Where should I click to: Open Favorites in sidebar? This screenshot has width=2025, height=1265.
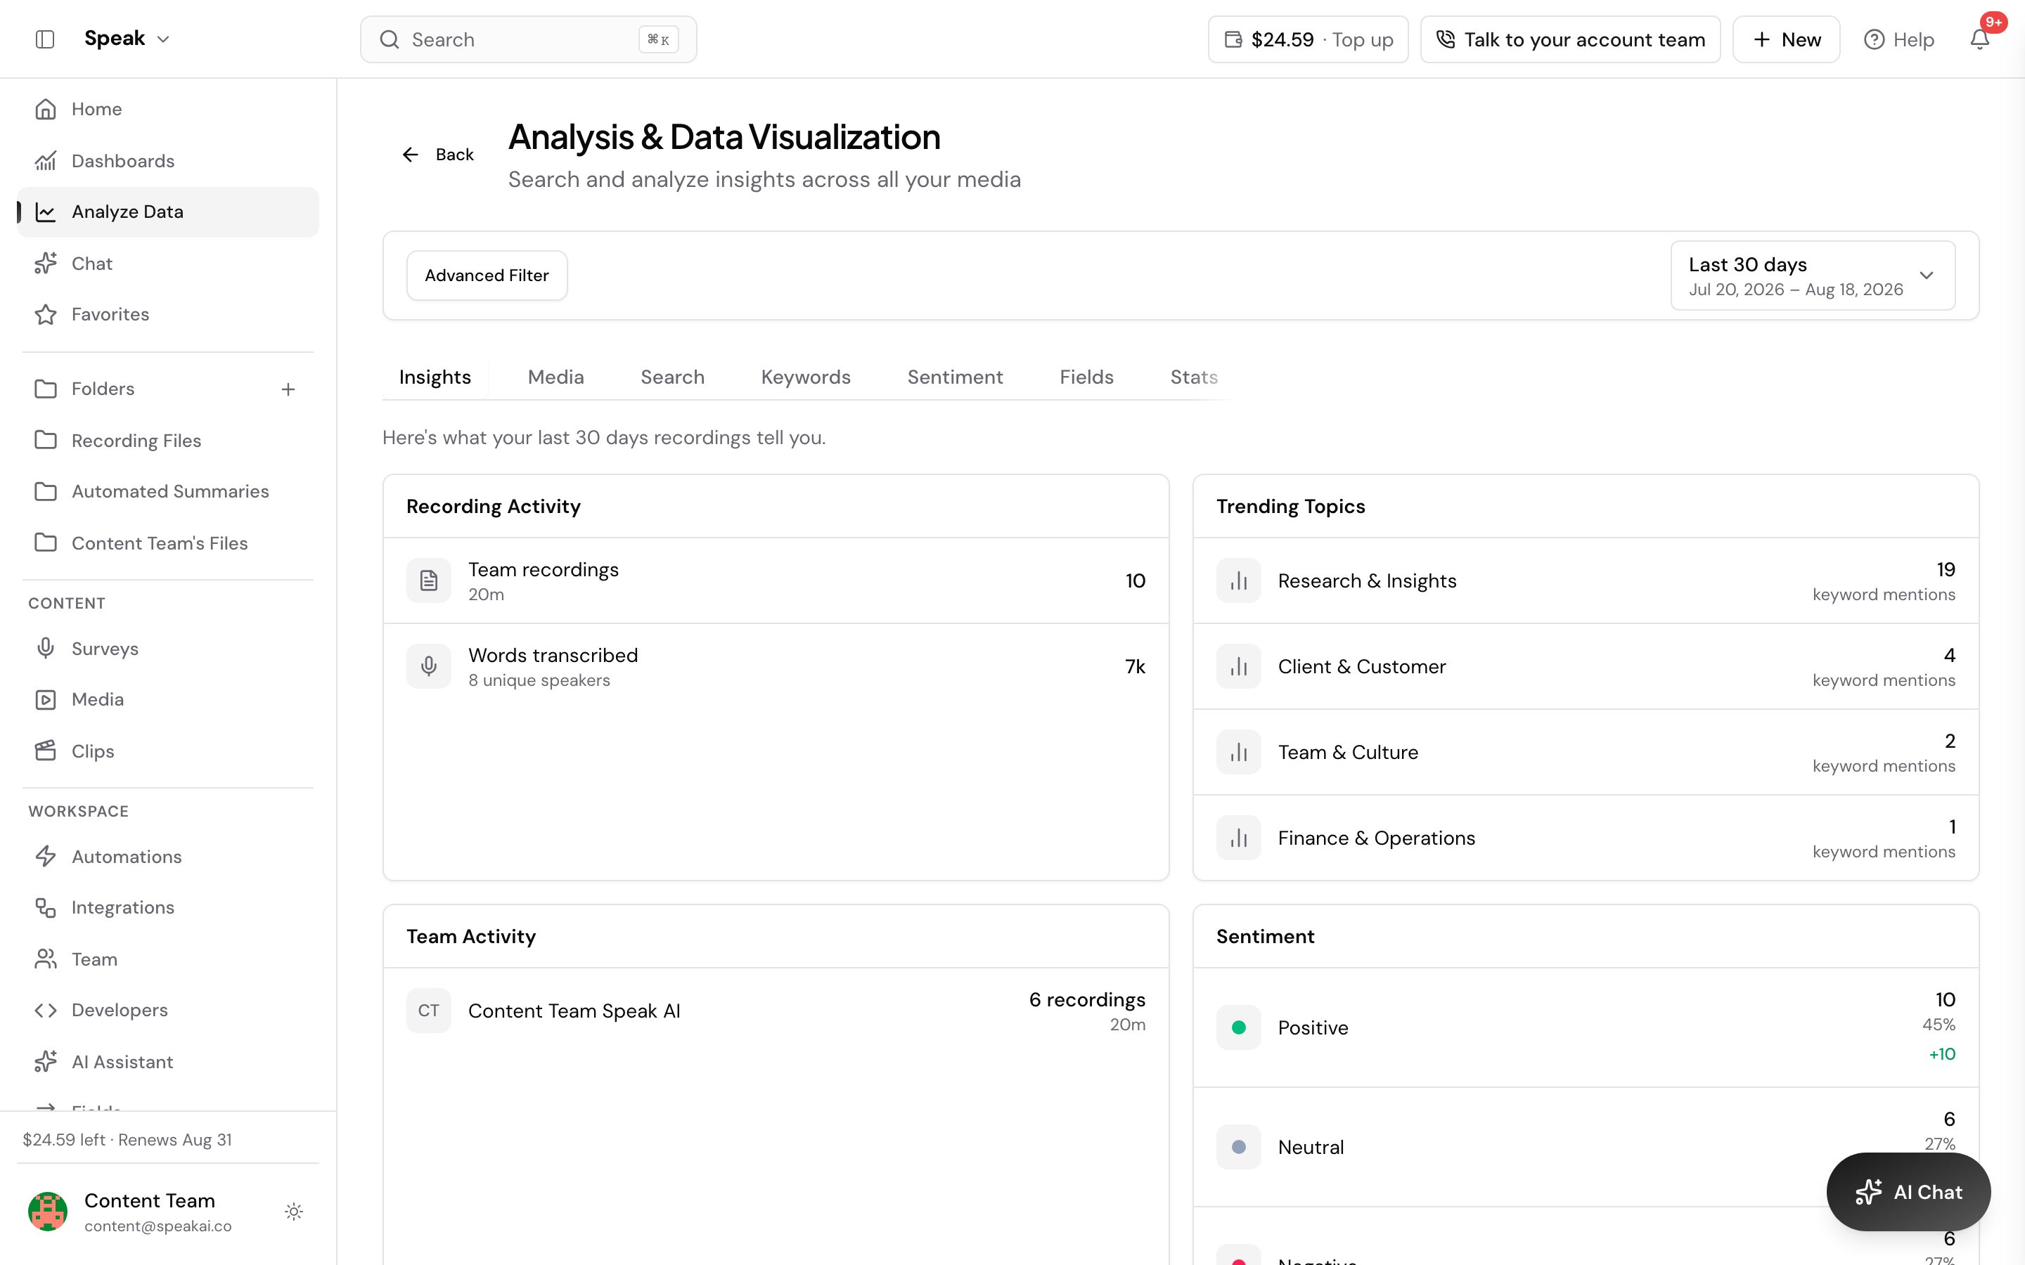point(167,315)
